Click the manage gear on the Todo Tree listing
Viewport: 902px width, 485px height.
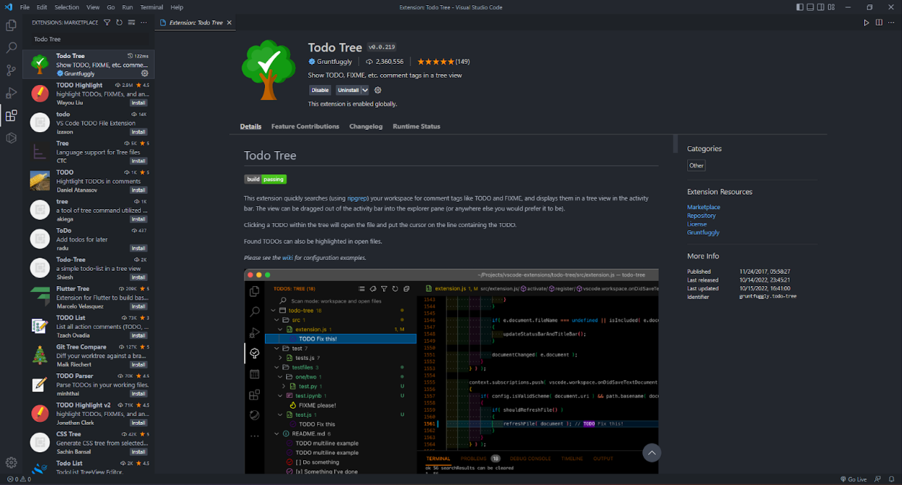(146, 73)
